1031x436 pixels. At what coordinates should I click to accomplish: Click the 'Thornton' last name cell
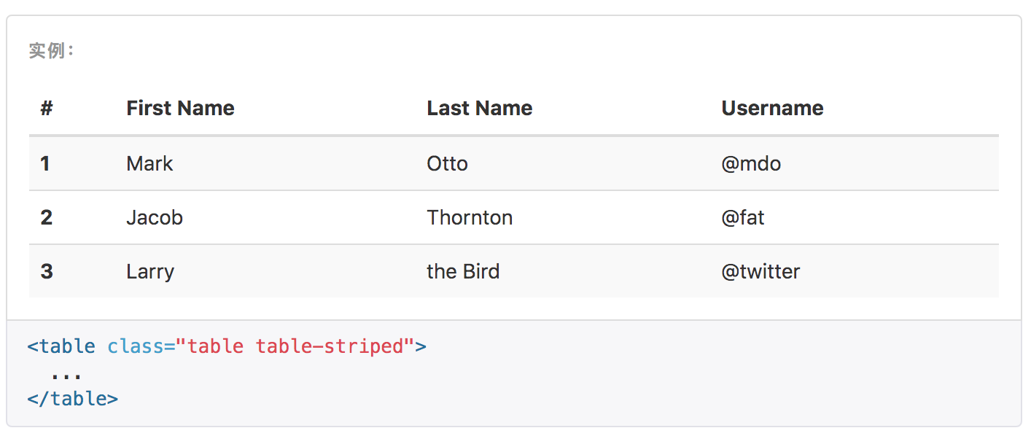[470, 217]
